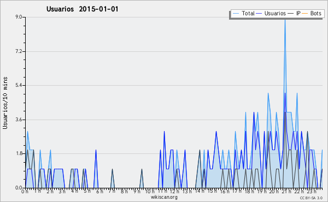Screen dimensions: 328x202
Task: Click the 9.0 y-axis value
Action: click(x=19, y=17)
